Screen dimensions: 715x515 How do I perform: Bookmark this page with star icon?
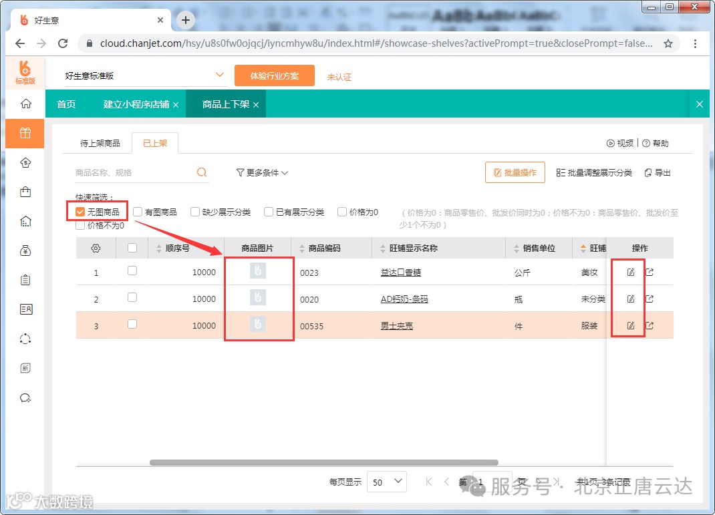[668, 43]
